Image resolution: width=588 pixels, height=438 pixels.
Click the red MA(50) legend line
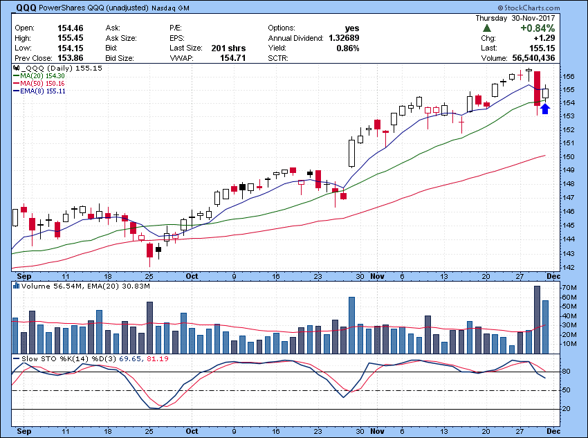click(x=17, y=83)
